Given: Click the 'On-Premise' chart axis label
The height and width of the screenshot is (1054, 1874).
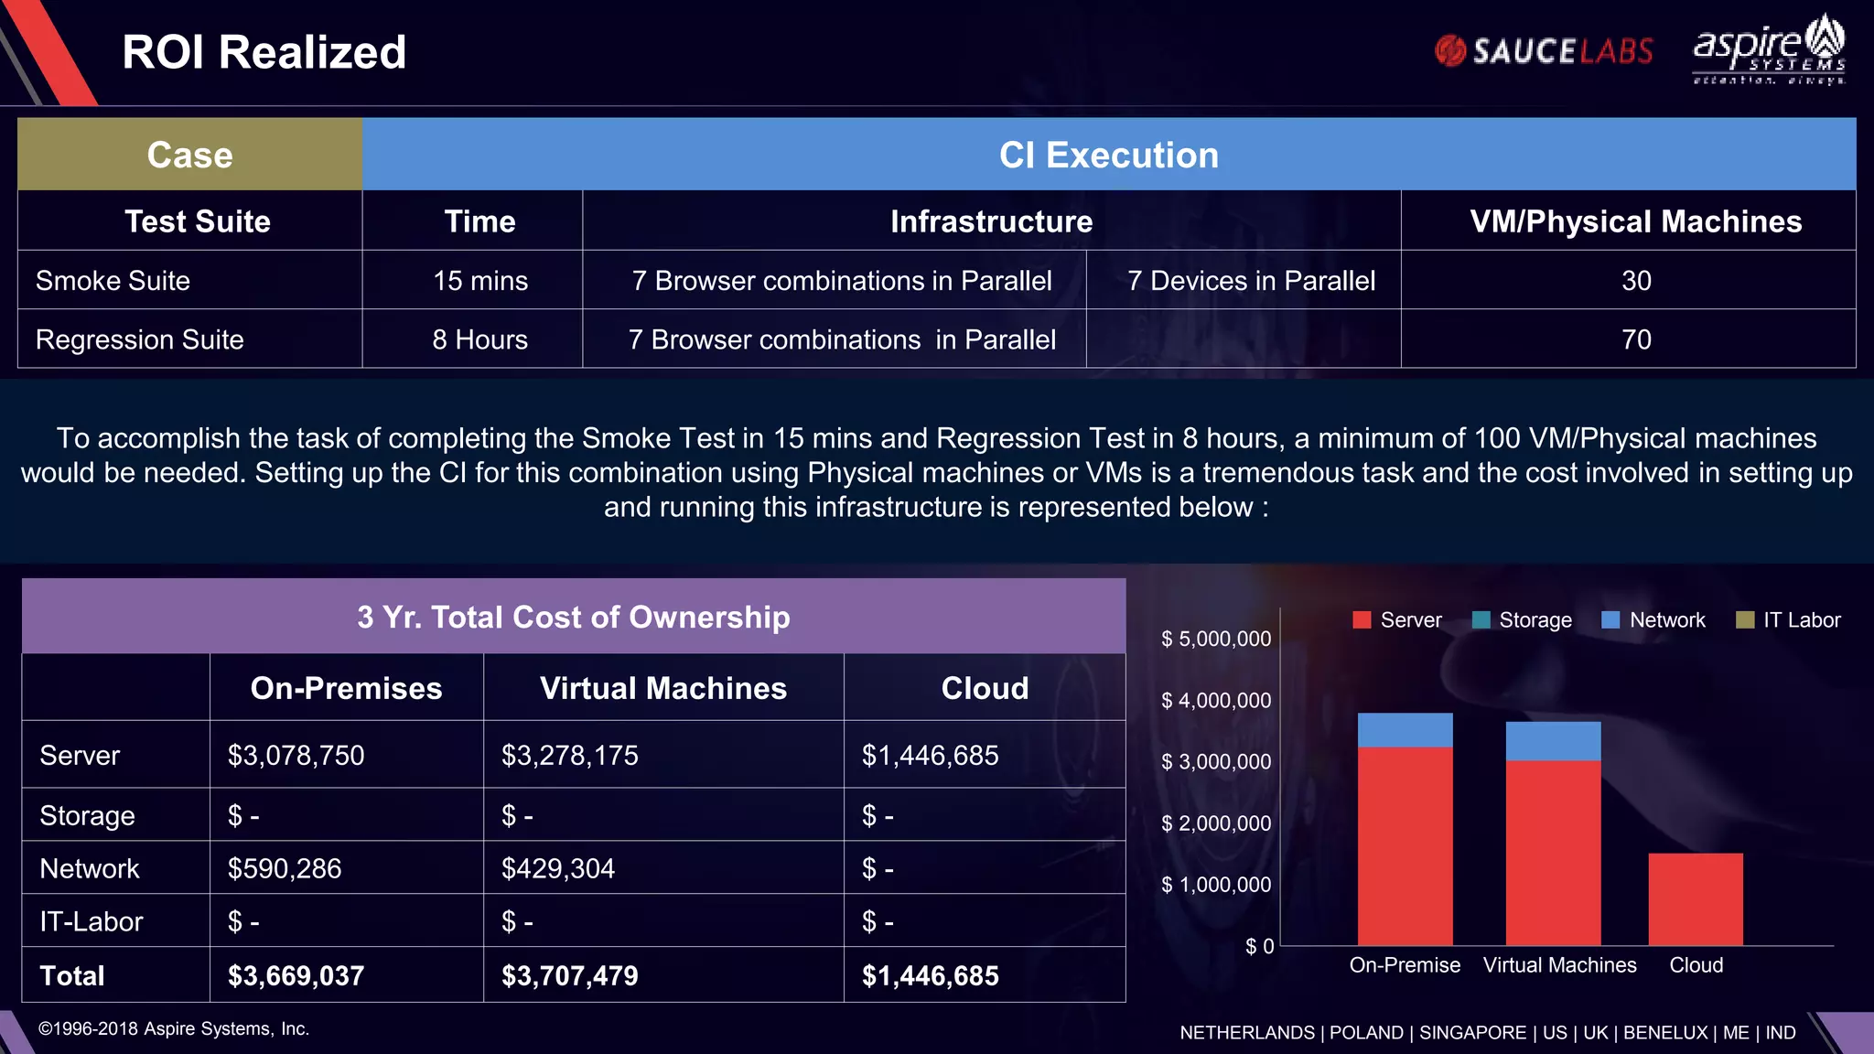Looking at the screenshot, I should tap(1405, 965).
